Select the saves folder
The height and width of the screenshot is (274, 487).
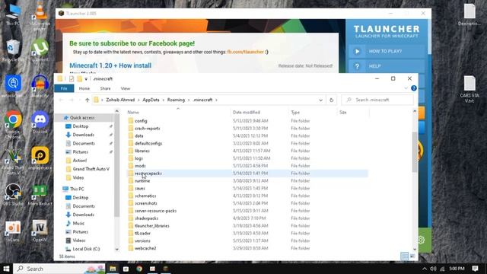pyautogui.click(x=140, y=188)
